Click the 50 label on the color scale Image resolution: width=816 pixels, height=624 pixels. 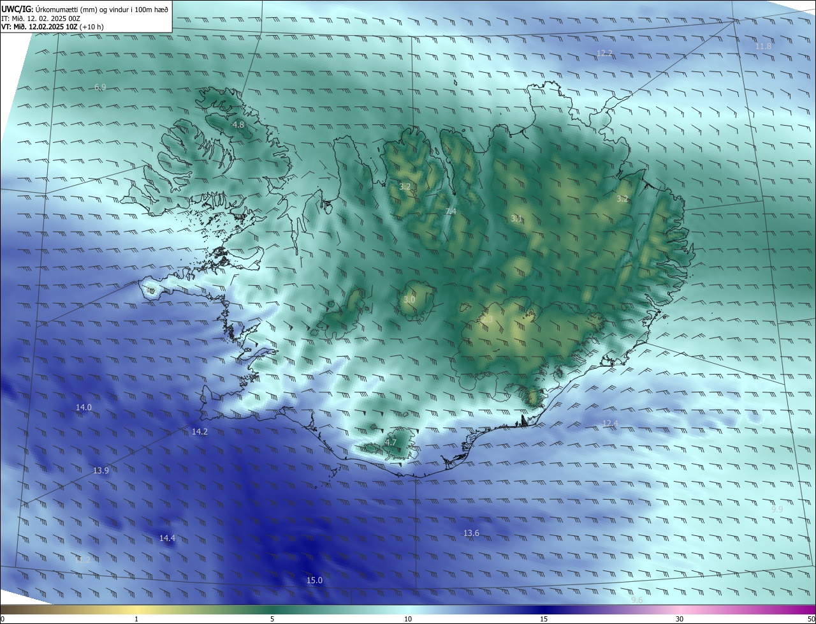[811, 619]
